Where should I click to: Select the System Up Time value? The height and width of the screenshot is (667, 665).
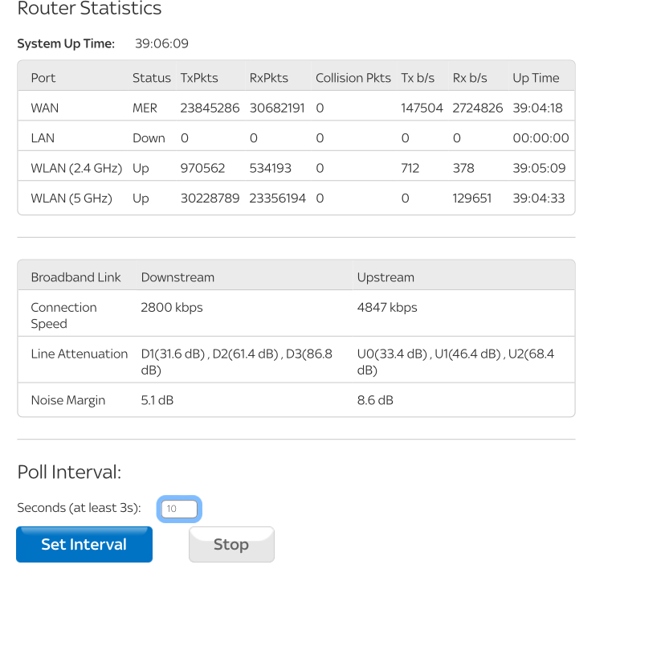click(x=161, y=43)
